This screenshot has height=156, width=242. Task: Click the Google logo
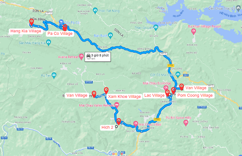[x=116, y=153]
